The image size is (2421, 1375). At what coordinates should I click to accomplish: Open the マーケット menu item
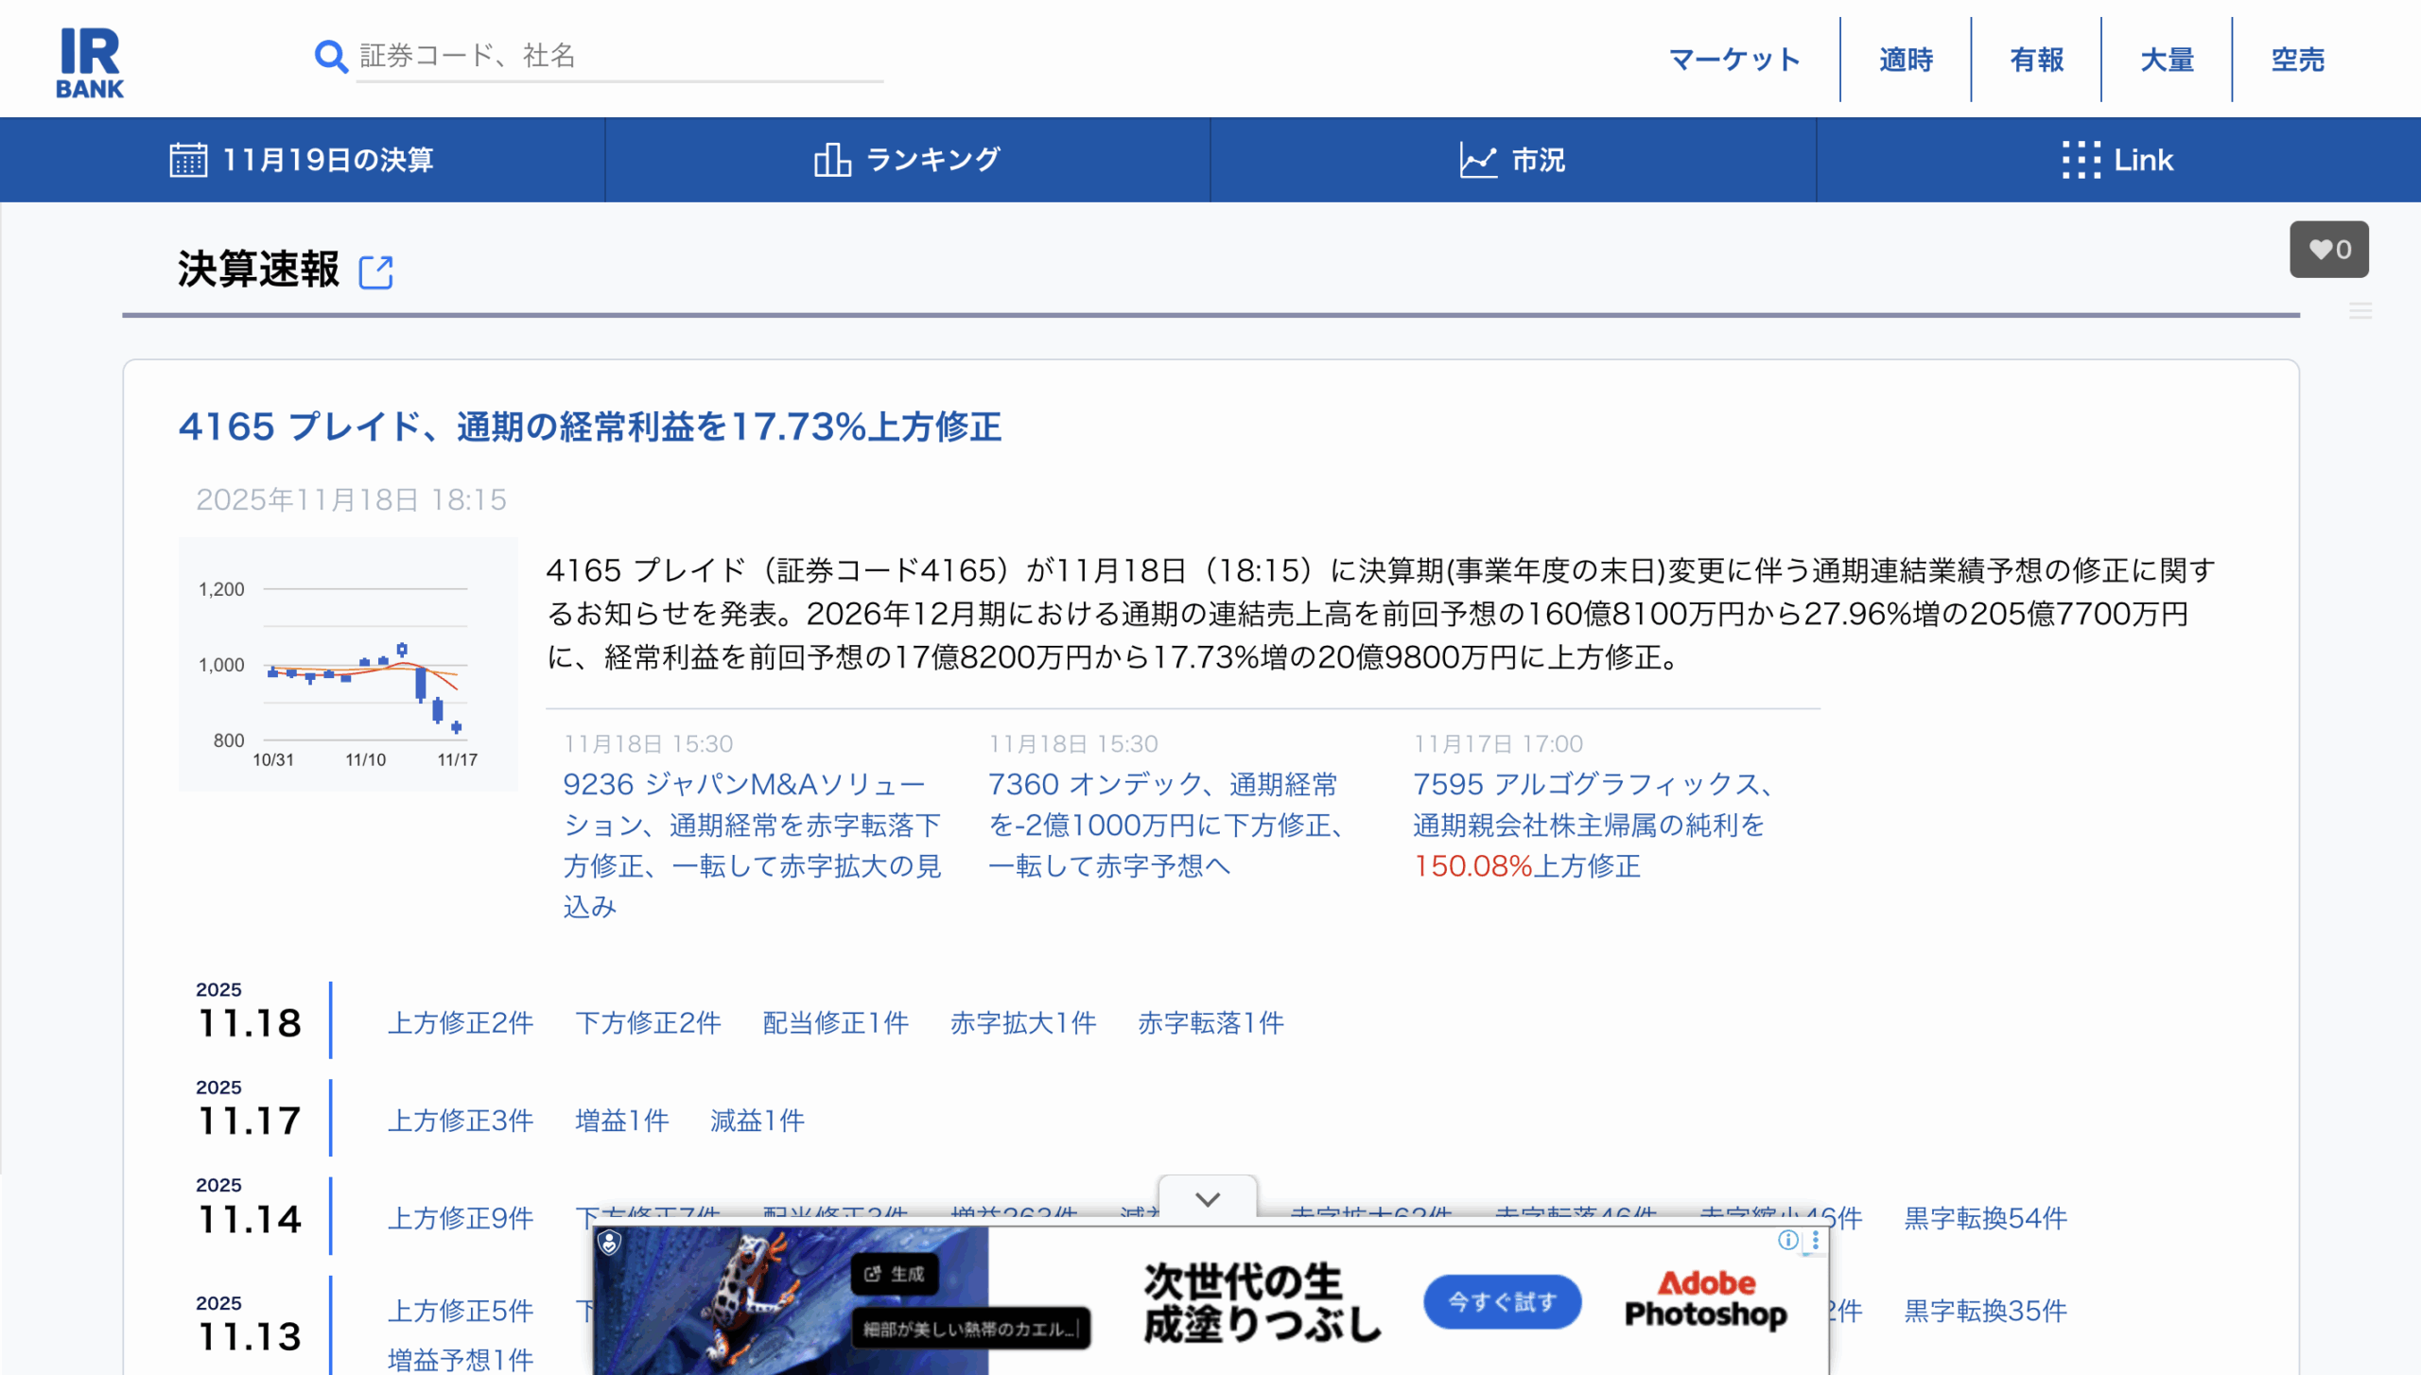click(1734, 60)
